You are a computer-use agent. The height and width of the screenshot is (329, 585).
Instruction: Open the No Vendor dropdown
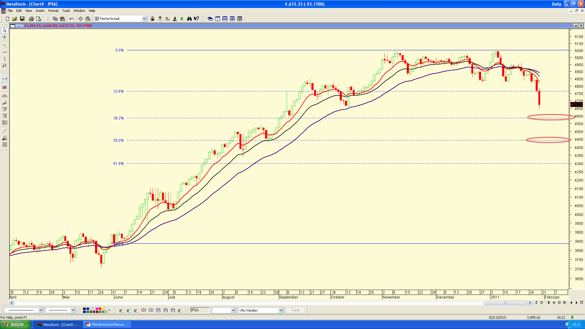pyautogui.click(x=281, y=310)
